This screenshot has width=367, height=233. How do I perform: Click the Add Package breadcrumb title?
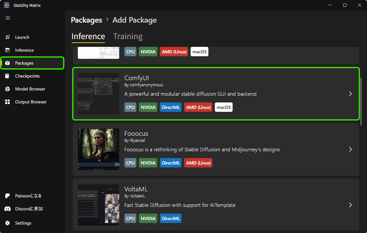coord(135,20)
